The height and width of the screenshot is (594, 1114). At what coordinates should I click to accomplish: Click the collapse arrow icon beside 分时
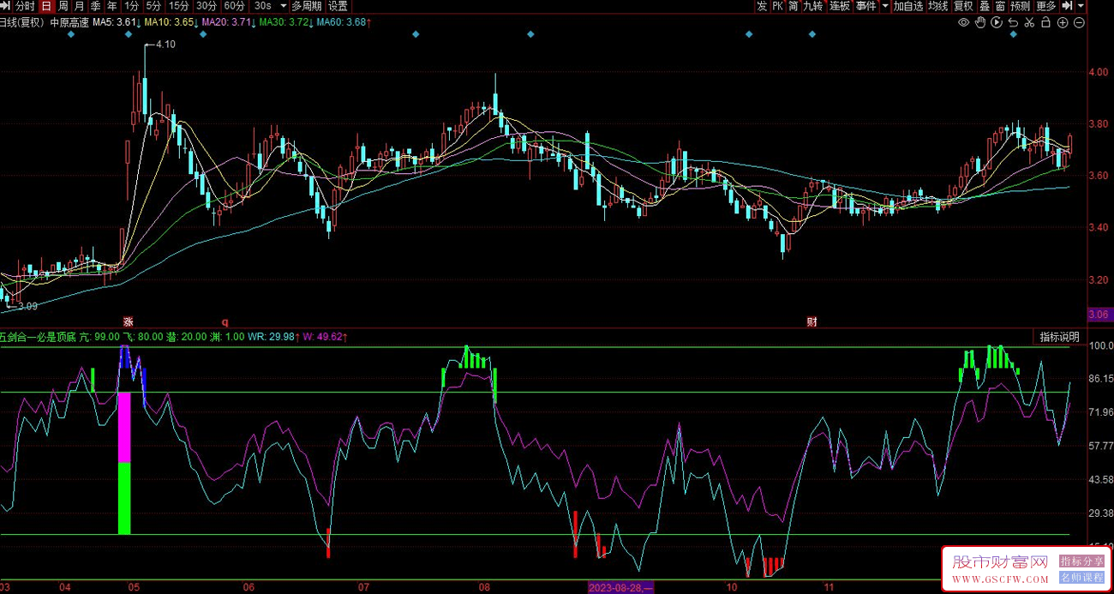click(x=6, y=6)
